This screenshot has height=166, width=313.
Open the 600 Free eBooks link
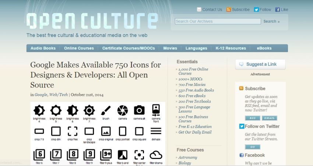click(192, 96)
